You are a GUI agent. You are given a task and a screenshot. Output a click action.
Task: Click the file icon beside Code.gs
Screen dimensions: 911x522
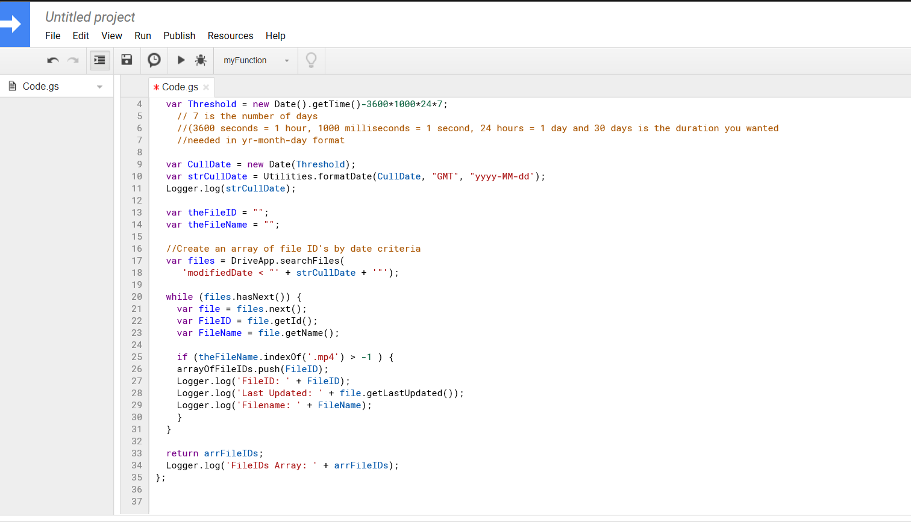click(x=12, y=86)
